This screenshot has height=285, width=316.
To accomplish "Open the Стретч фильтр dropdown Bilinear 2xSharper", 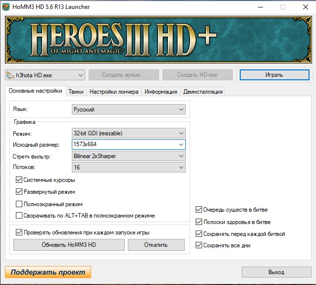I will (129, 156).
